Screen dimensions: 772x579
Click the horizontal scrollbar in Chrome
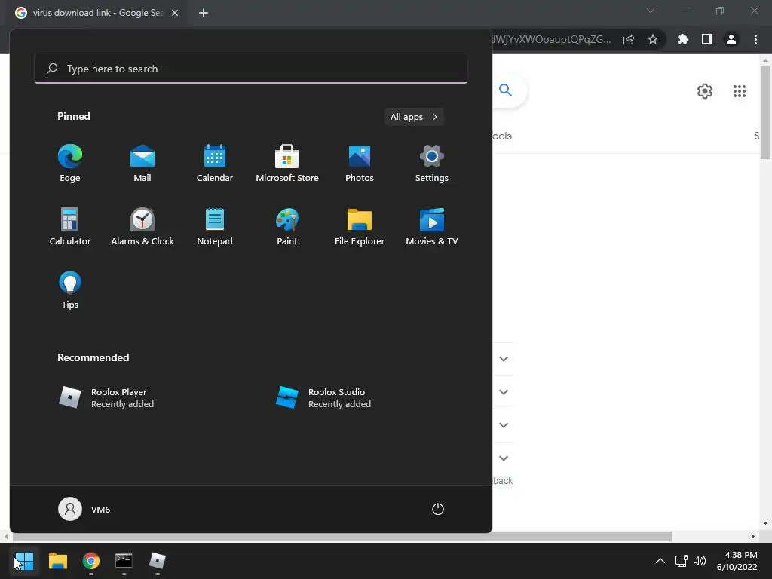point(342,536)
